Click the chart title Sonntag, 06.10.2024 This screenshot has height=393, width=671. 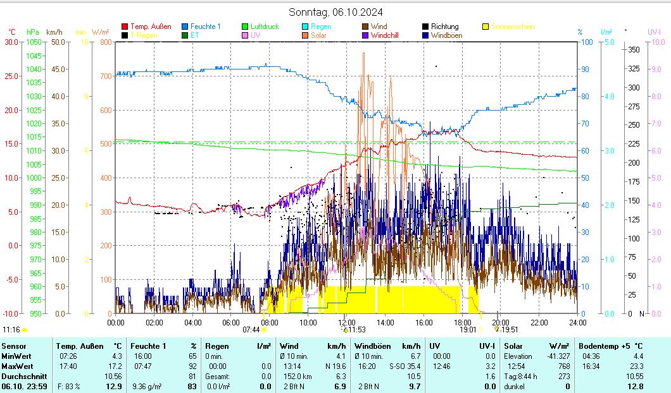click(x=335, y=12)
